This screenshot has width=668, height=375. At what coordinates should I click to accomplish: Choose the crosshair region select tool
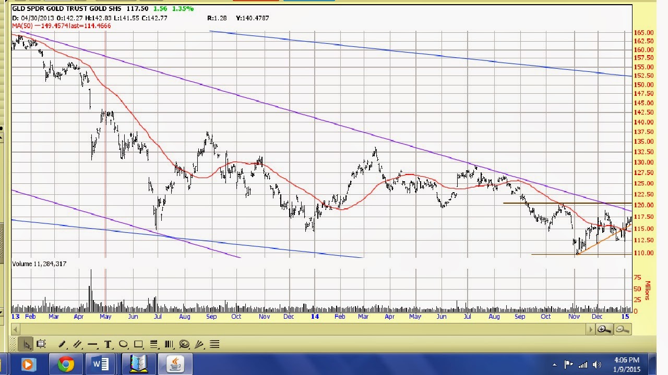point(41,344)
